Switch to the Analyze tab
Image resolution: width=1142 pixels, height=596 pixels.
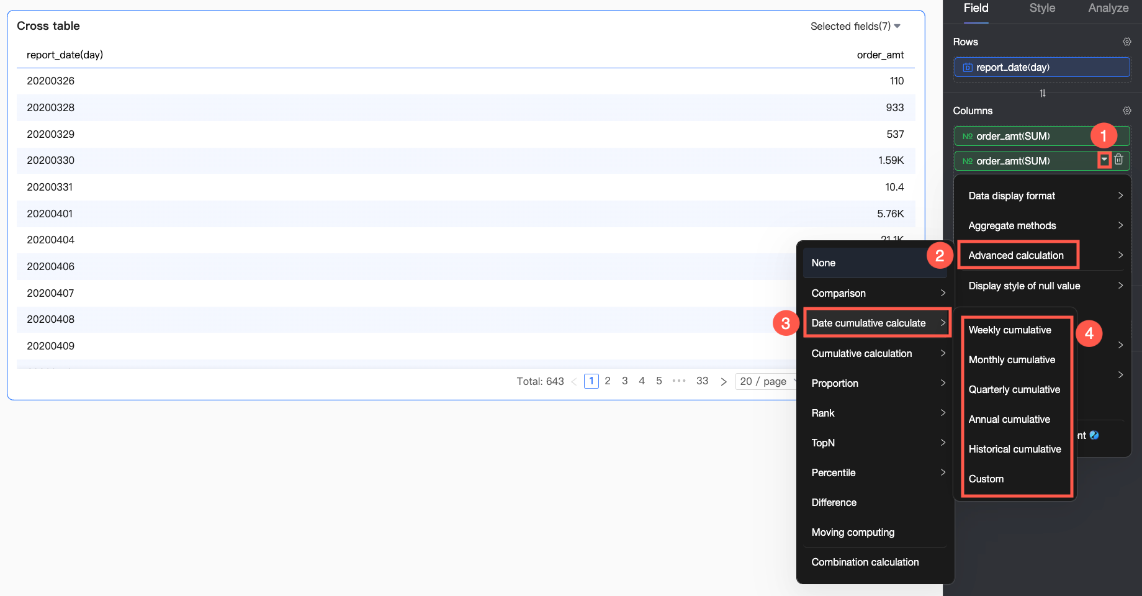point(1108,9)
